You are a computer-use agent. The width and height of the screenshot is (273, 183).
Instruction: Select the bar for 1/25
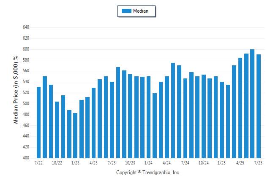click(x=222, y=120)
